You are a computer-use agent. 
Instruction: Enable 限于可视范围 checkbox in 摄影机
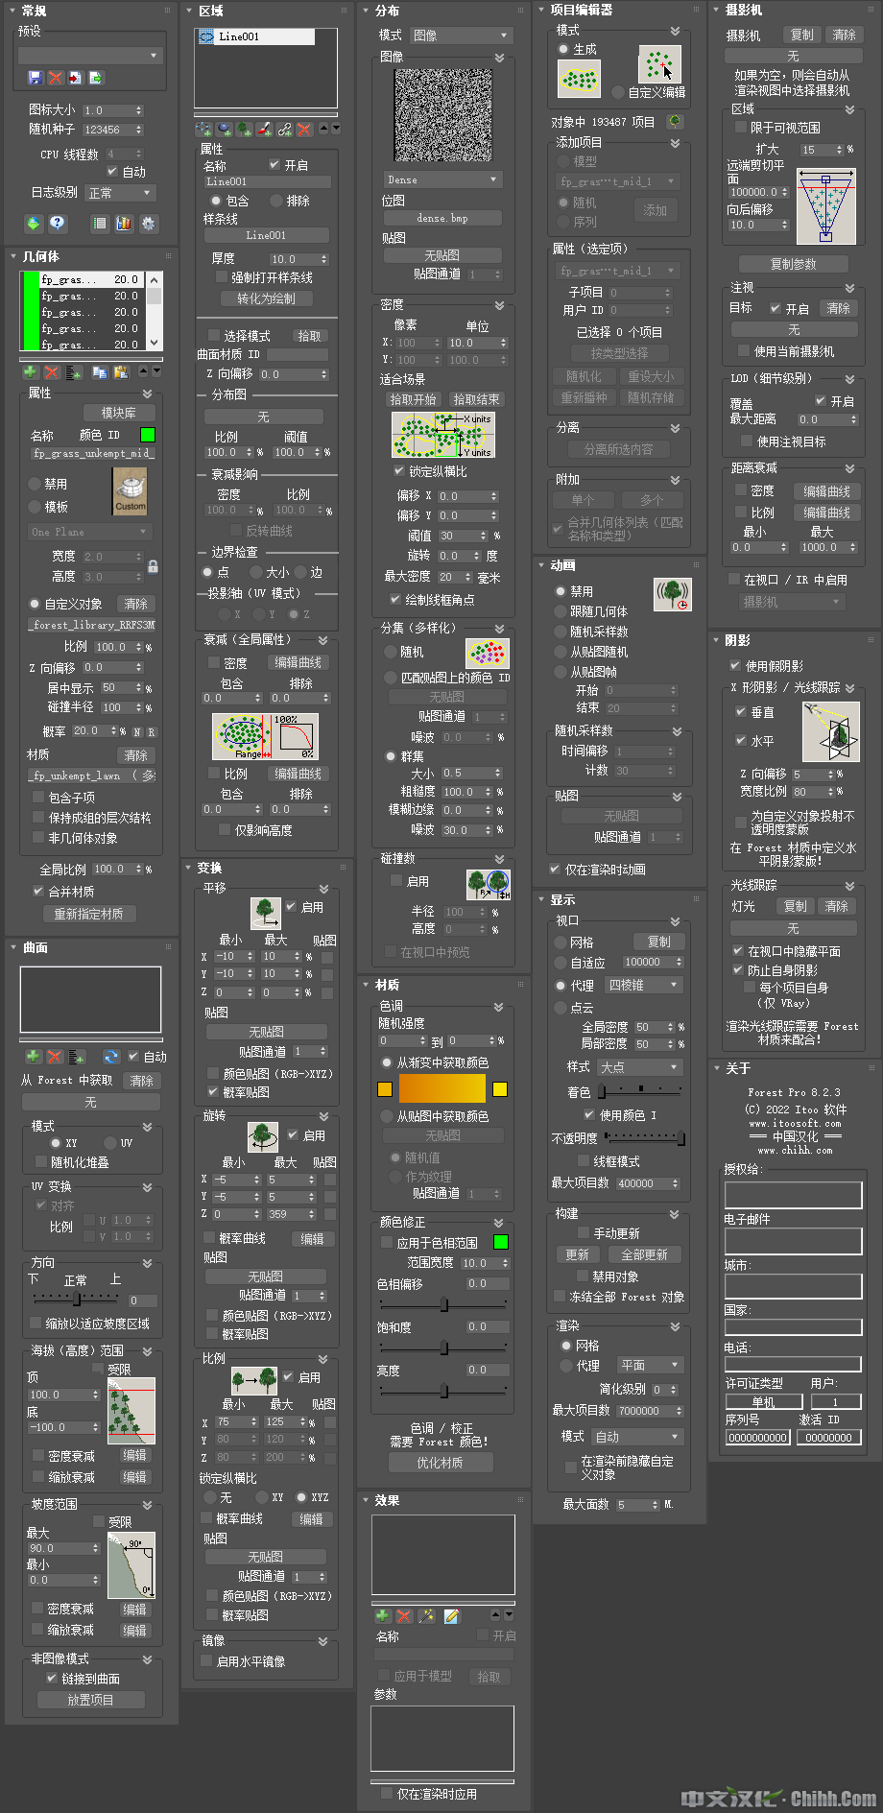click(x=741, y=127)
